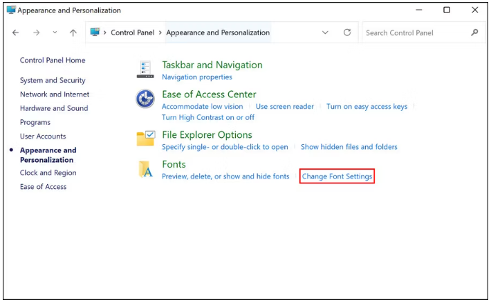The image size is (491, 302).
Task: Refresh the Control Panel view
Action: (x=347, y=32)
